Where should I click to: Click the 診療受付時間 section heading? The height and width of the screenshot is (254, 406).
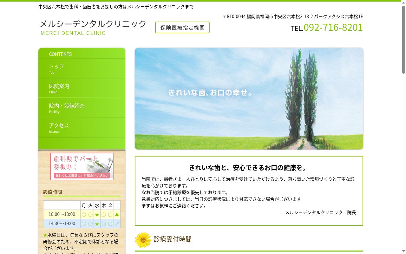click(x=173, y=239)
